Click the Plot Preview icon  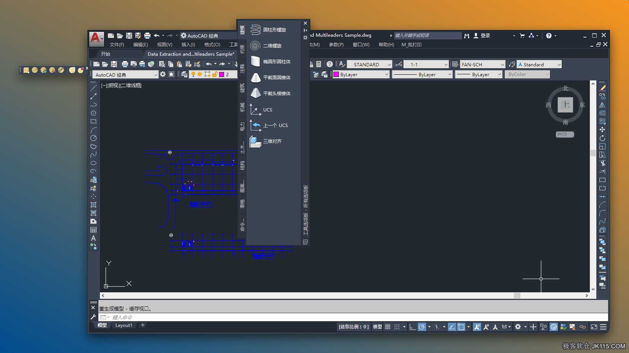(x=133, y=64)
